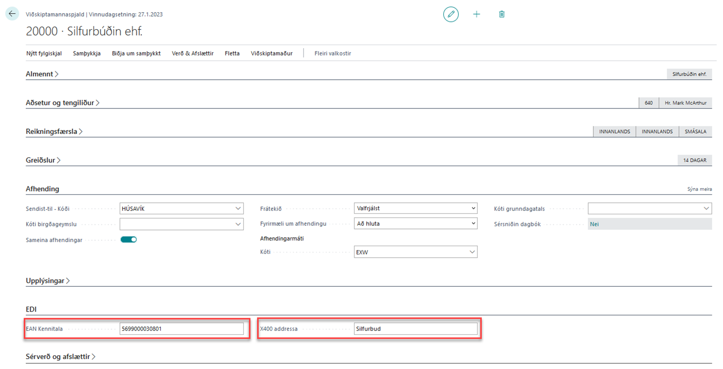Open the Verð & Afslættir menu
This screenshot has height=369, width=723.
[x=193, y=53]
